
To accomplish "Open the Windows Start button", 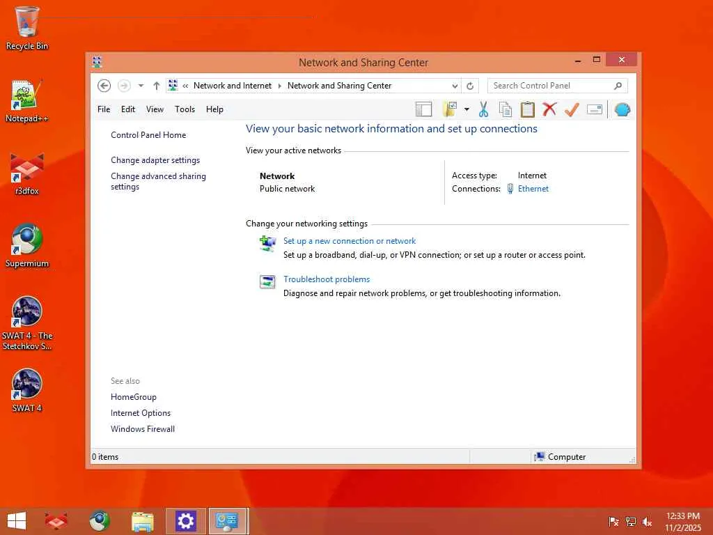I will (x=17, y=521).
